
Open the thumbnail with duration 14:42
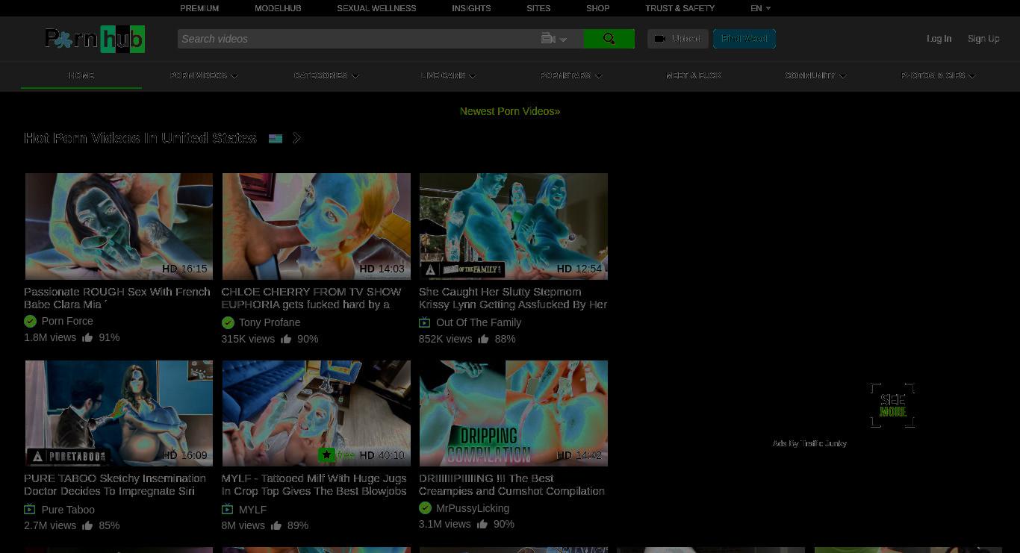point(513,413)
